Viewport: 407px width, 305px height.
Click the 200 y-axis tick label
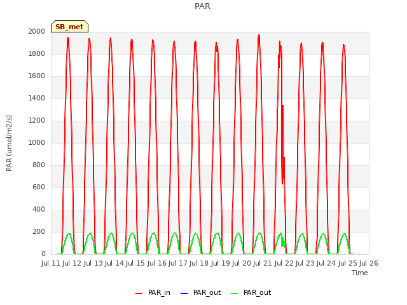click(39, 231)
